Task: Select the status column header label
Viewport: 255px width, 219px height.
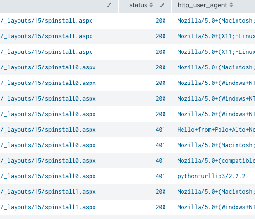Action: tap(138, 5)
